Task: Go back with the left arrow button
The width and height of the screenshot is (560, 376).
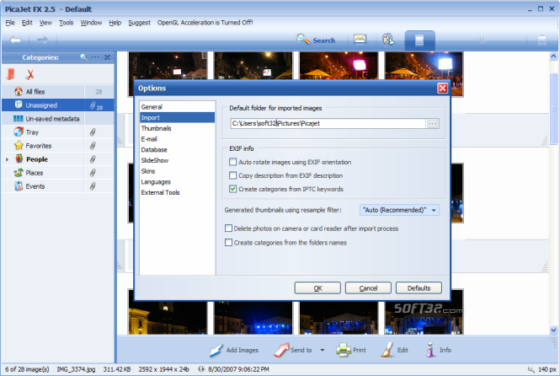Action: (15, 40)
